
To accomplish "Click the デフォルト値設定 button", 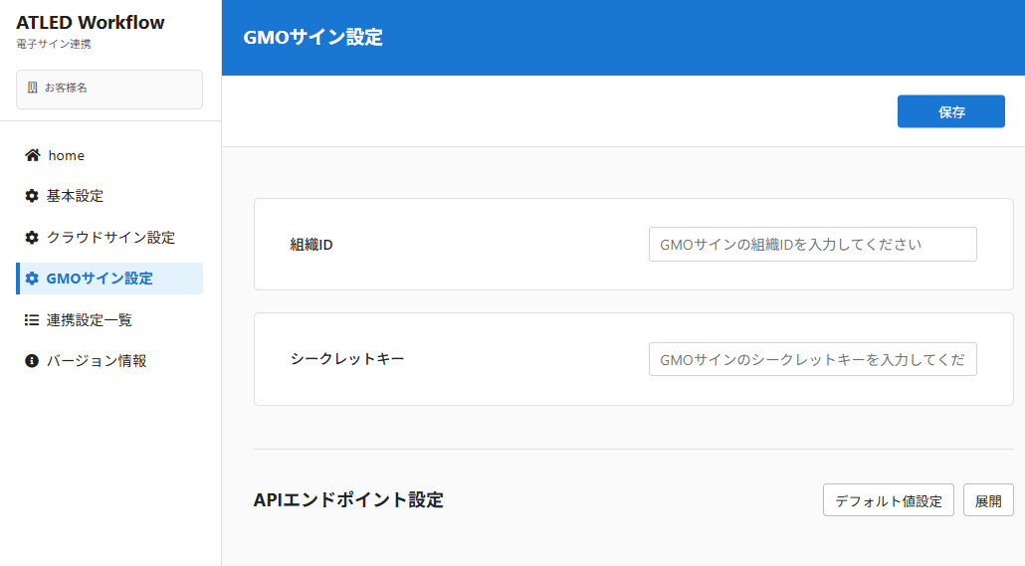I will click(x=889, y=500).
